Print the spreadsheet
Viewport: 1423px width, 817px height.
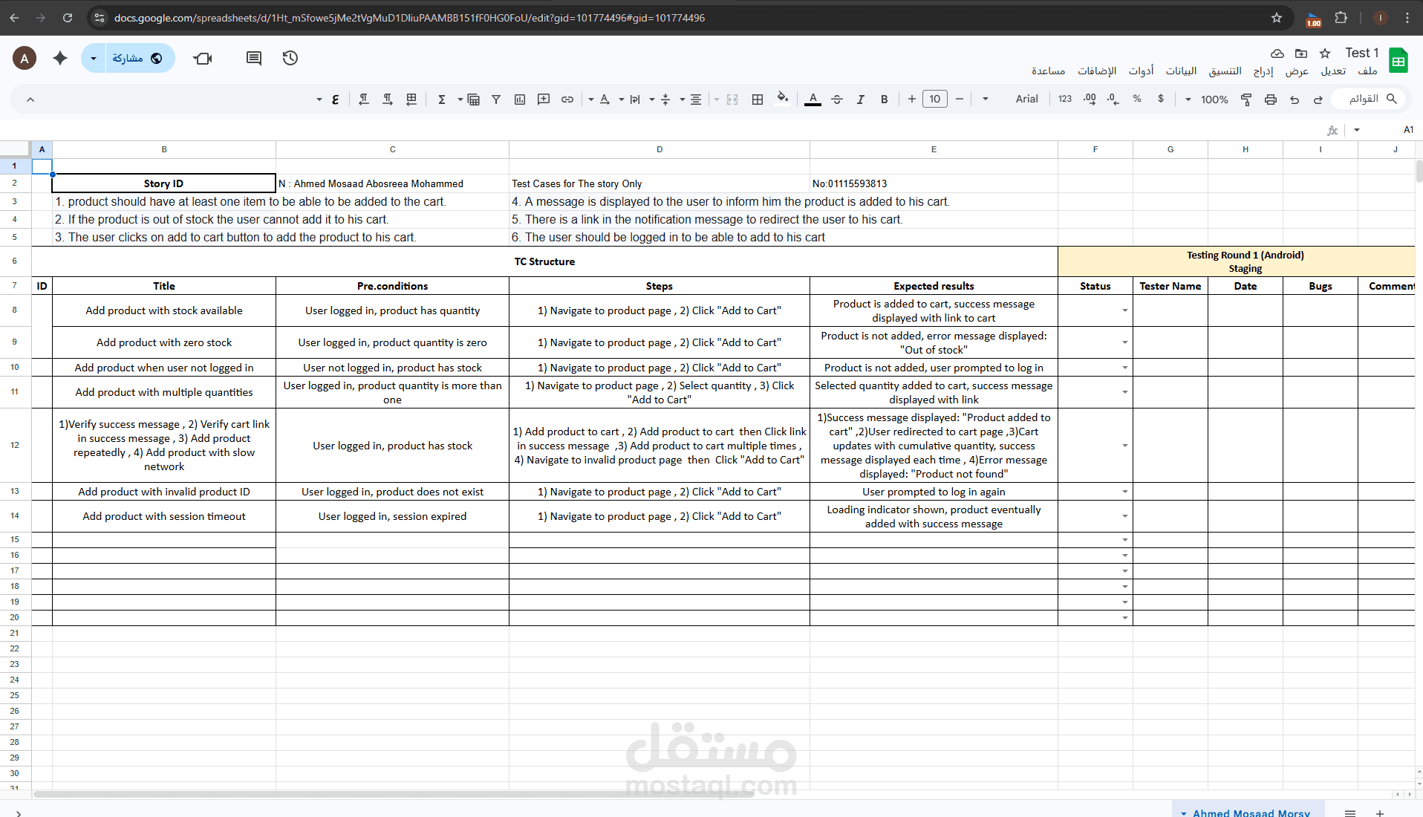pyautogui.click(x=1271, y=100)
